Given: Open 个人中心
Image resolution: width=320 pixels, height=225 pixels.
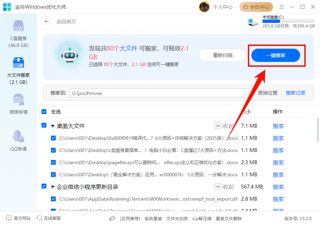Looking at the screenshot, I should pyautogui.click(x=223, y=7).
